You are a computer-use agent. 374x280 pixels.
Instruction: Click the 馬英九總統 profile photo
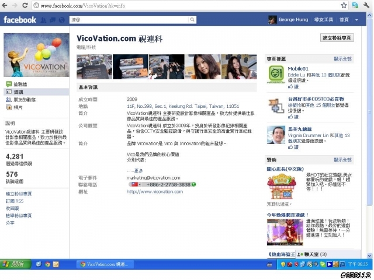[276, 135]
